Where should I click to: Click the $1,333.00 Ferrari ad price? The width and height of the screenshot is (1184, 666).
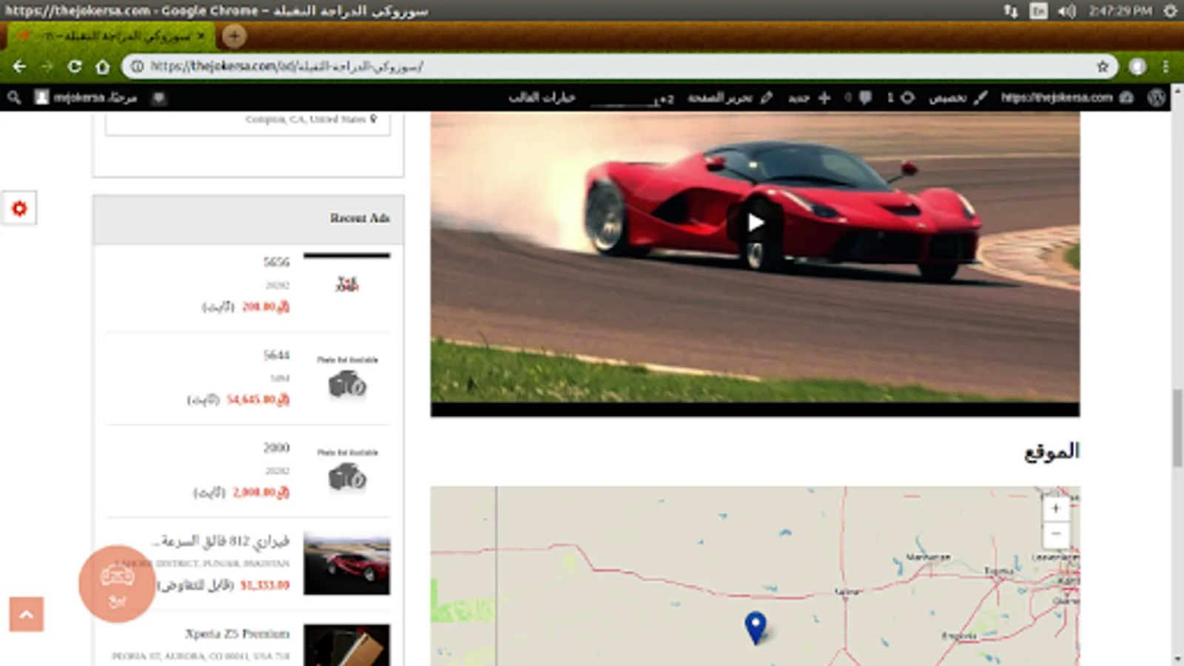point(265,585)
